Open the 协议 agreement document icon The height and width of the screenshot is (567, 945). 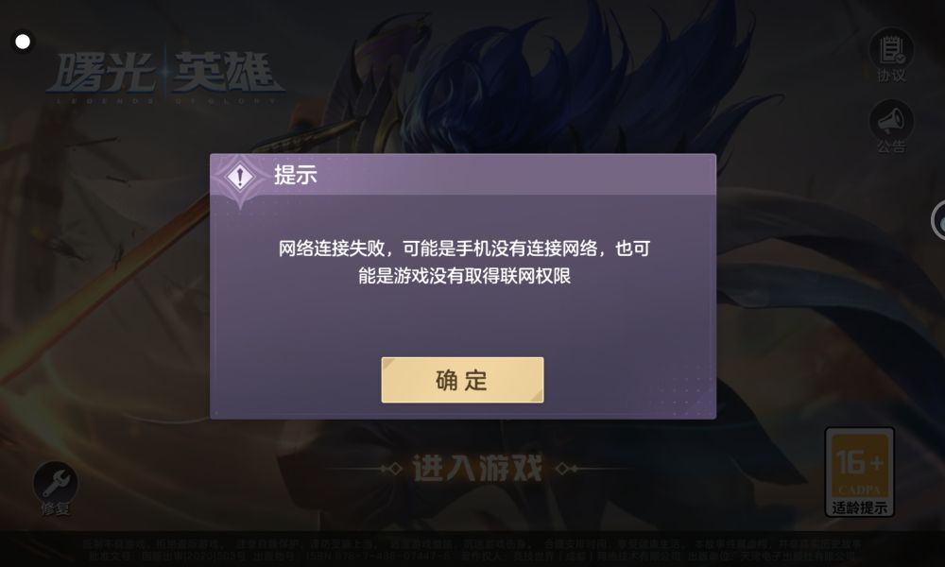point(891,51)
